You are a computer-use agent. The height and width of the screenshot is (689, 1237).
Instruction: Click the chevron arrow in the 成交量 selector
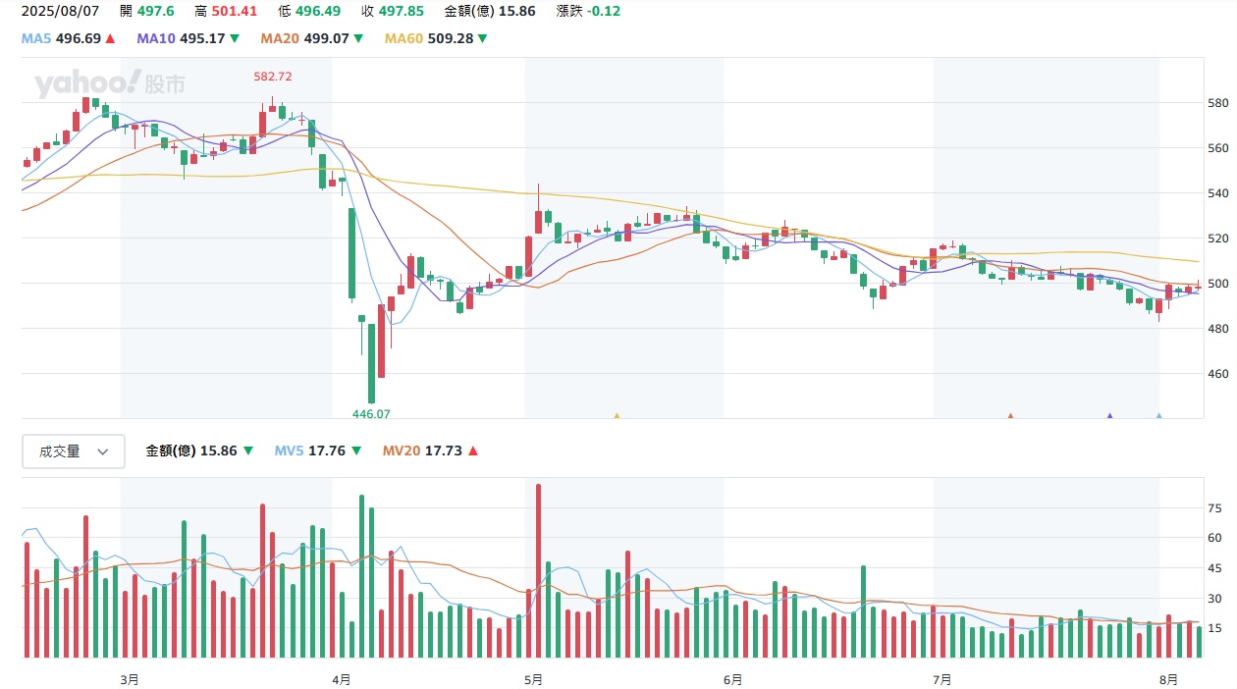point(104,452)
